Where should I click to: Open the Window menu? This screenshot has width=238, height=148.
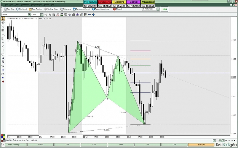(46, 5)
